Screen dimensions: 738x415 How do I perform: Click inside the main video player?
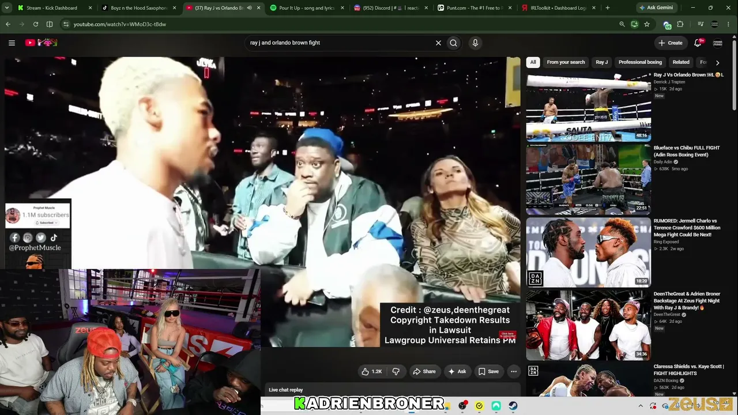point(262,202)
